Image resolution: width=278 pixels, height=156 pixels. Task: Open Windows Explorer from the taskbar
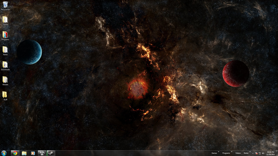click(x=24, y=153)
